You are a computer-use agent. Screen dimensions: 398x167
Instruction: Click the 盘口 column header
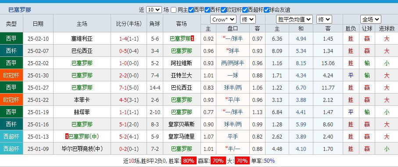[233, 28]
